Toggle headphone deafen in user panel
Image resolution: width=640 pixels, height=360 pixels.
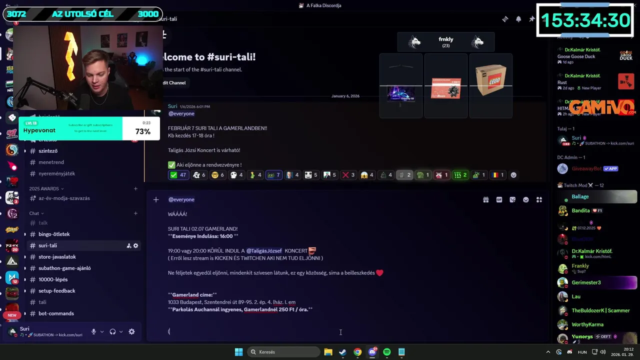[x=112, y=331]
